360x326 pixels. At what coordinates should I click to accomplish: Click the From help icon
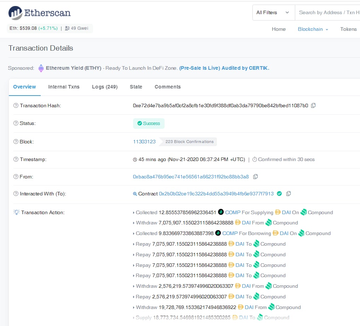point(16,177)
